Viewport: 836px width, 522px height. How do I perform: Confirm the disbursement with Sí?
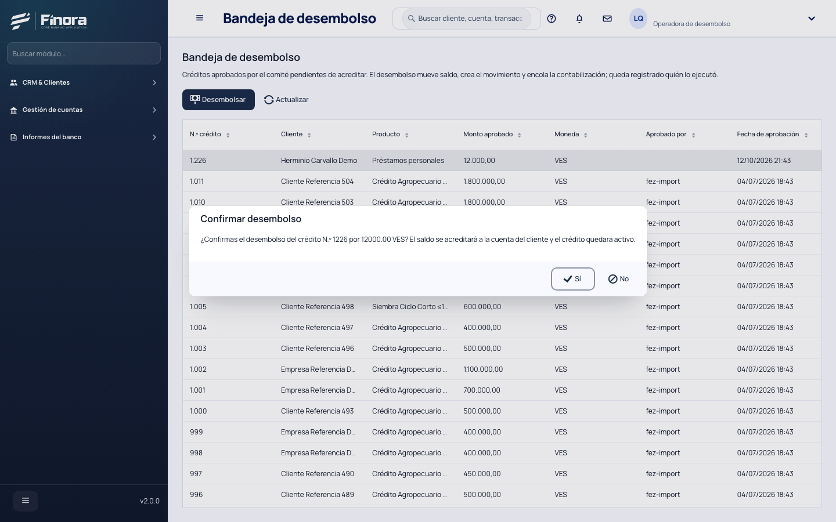click(x=572, y=279)
